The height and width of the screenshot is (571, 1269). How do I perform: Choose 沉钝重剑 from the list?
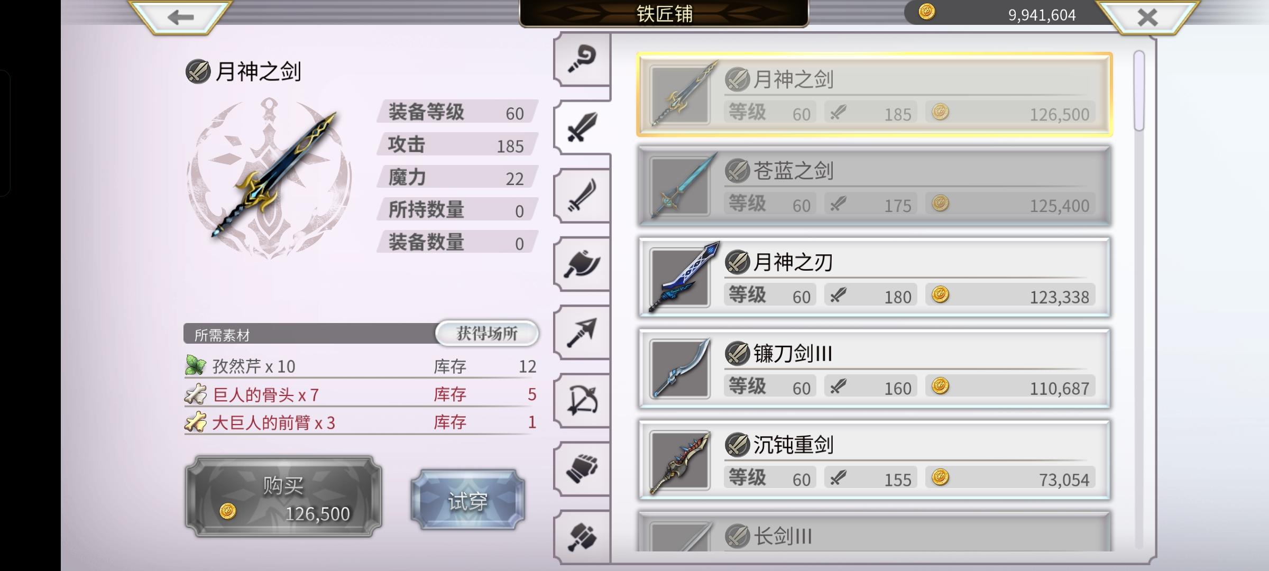click(875, 460)
